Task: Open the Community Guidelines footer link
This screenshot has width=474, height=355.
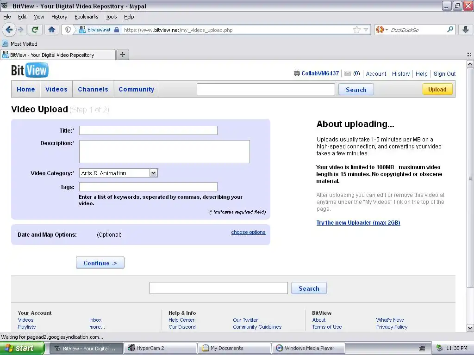Action: point(257,327)
